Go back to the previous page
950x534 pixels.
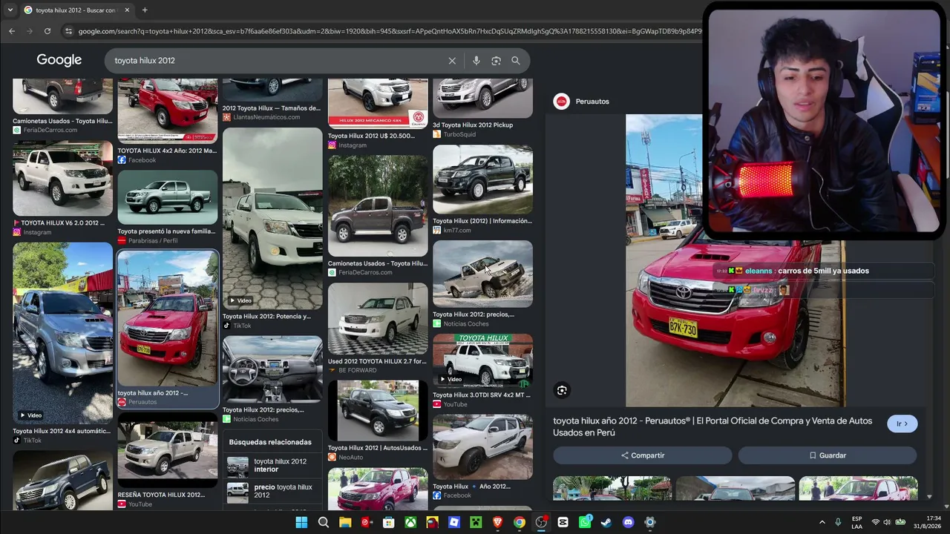[x=12, y=31]
